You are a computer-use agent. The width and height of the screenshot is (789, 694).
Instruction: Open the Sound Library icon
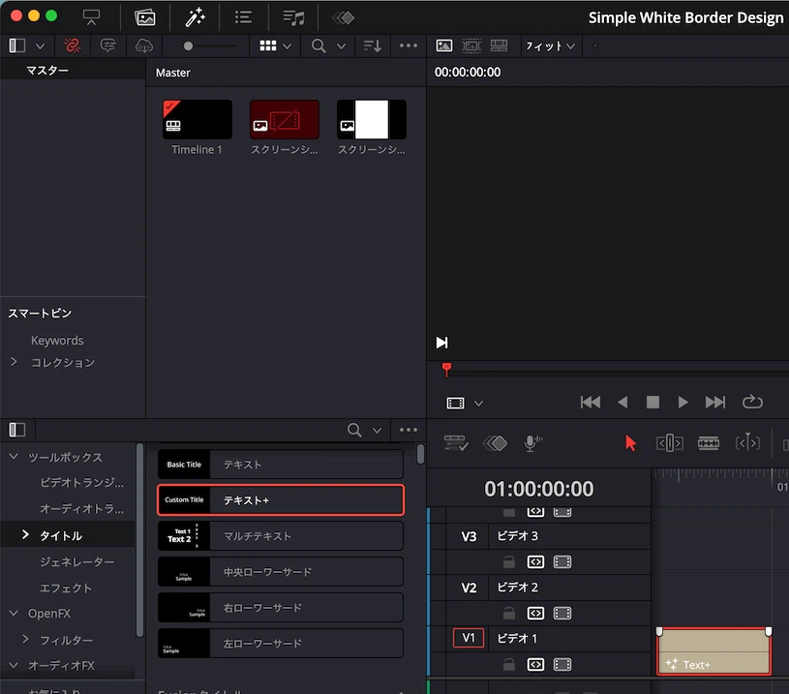tap(293, 17)
